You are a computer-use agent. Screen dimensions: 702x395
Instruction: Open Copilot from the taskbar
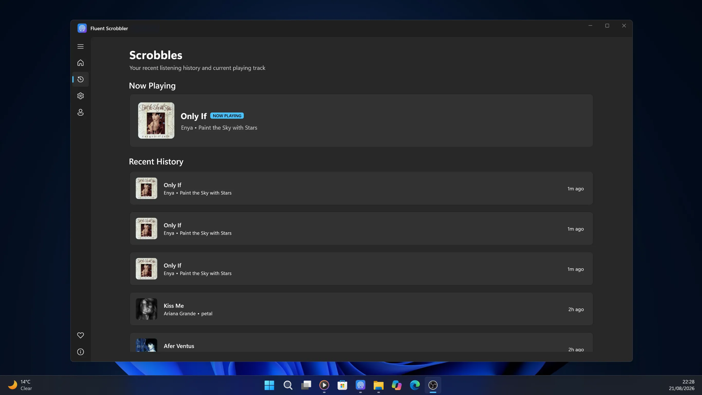tap(397, 385)
